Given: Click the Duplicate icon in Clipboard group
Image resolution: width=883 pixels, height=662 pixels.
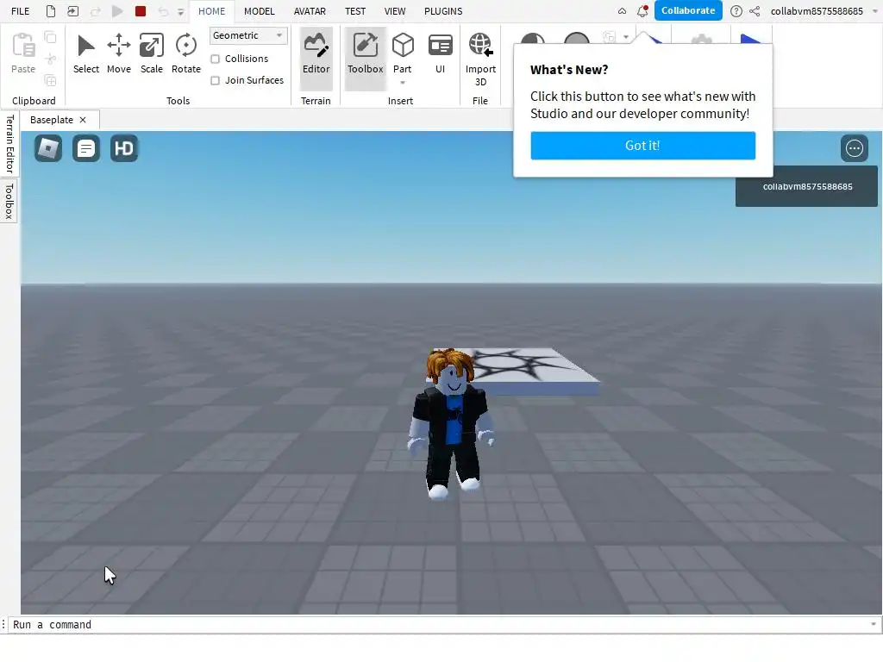Looking at the screenshot, I should point(50,80).
